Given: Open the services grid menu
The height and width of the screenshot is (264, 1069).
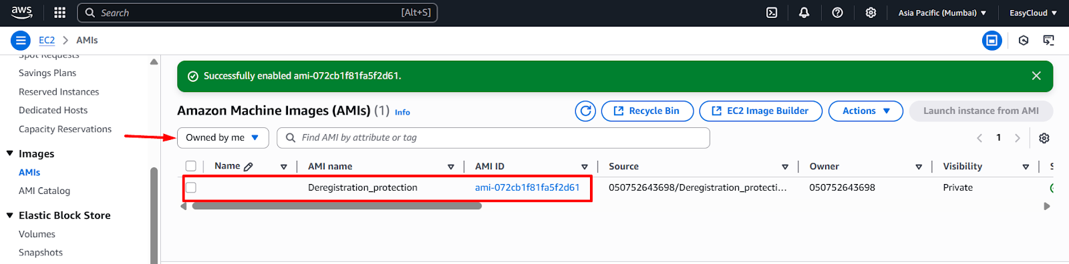Looking at the screenshot, I should click(59, 13).
